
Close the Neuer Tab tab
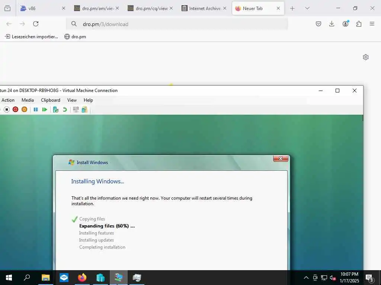pos(278,8)
